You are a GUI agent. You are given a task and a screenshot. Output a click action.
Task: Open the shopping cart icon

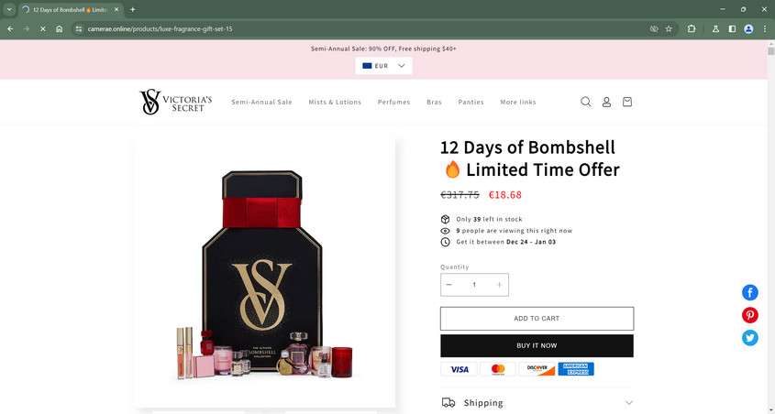pyautogui.click(x=627, y=102)
